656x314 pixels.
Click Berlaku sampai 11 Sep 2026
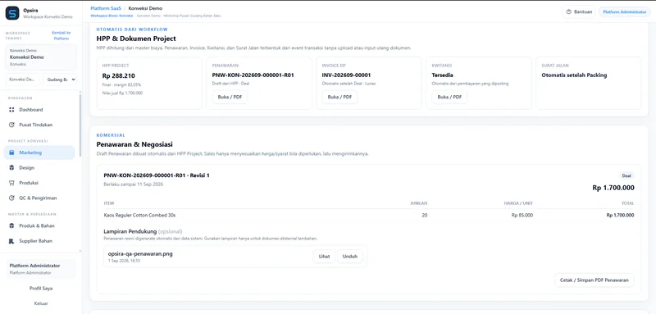(134, 184)
